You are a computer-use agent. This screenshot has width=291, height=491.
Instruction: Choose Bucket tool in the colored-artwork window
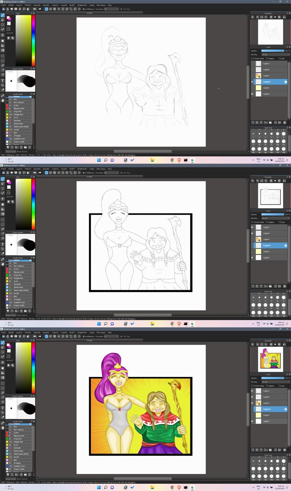(3, 373)
